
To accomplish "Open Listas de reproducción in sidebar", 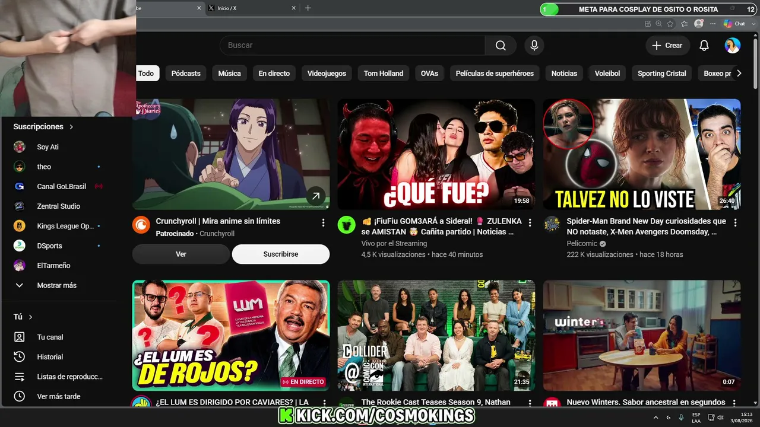I will pos(58,377).
